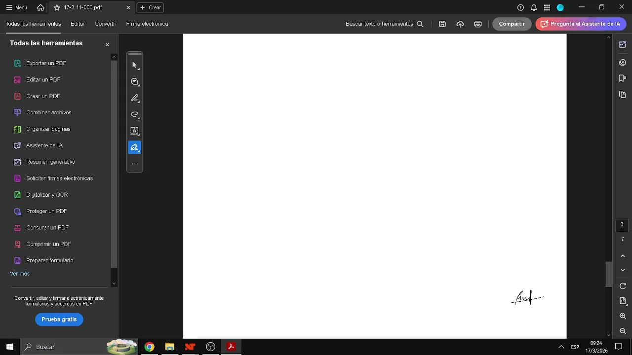Pick the highlighter pen tool
This screenshot has width=632, height=355.
click(x=135, y=98)
